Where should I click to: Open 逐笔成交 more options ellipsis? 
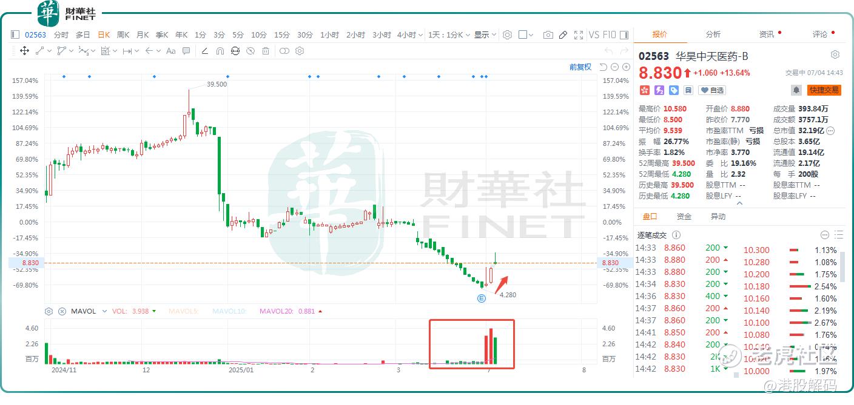825,235
